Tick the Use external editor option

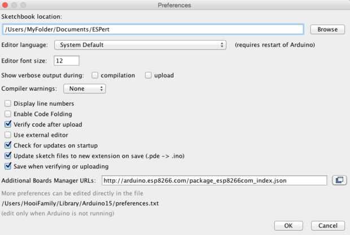click(8, 135)
